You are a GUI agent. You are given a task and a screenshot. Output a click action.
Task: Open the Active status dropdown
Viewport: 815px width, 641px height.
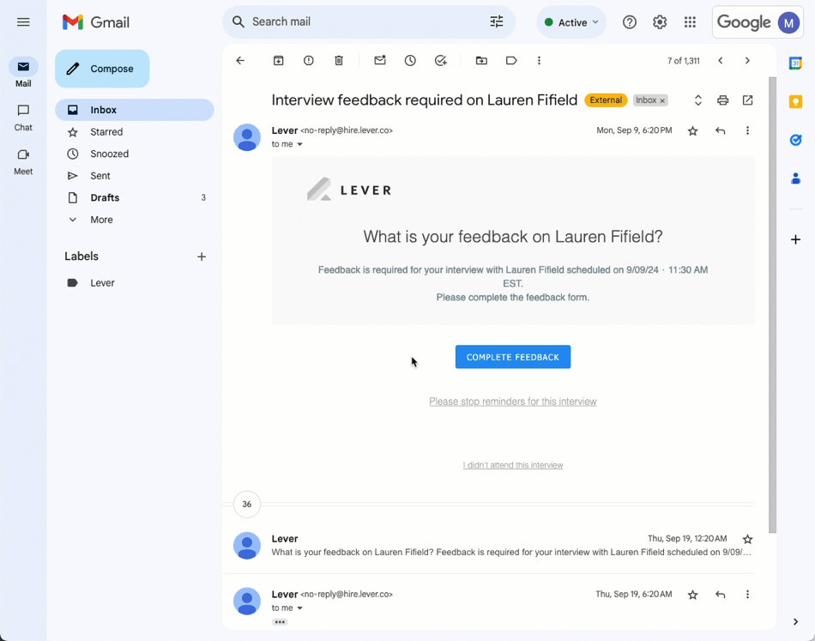point(570,21)
